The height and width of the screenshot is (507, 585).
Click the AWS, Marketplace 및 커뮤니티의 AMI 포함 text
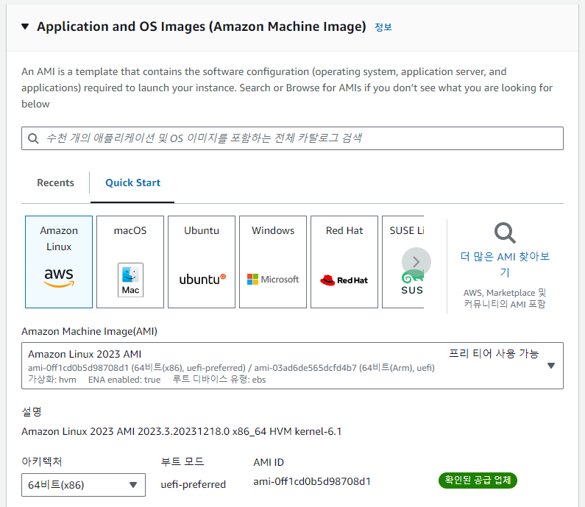pyautogui.click(x=505, y=299)
